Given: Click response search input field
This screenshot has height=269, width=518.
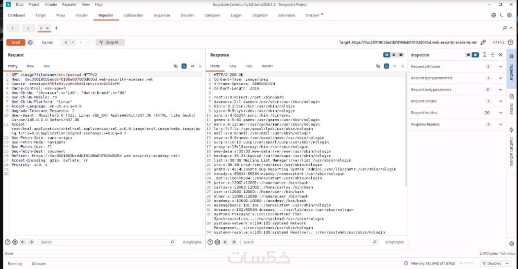Looking at the screenshot, I should (x=309, y=242).
